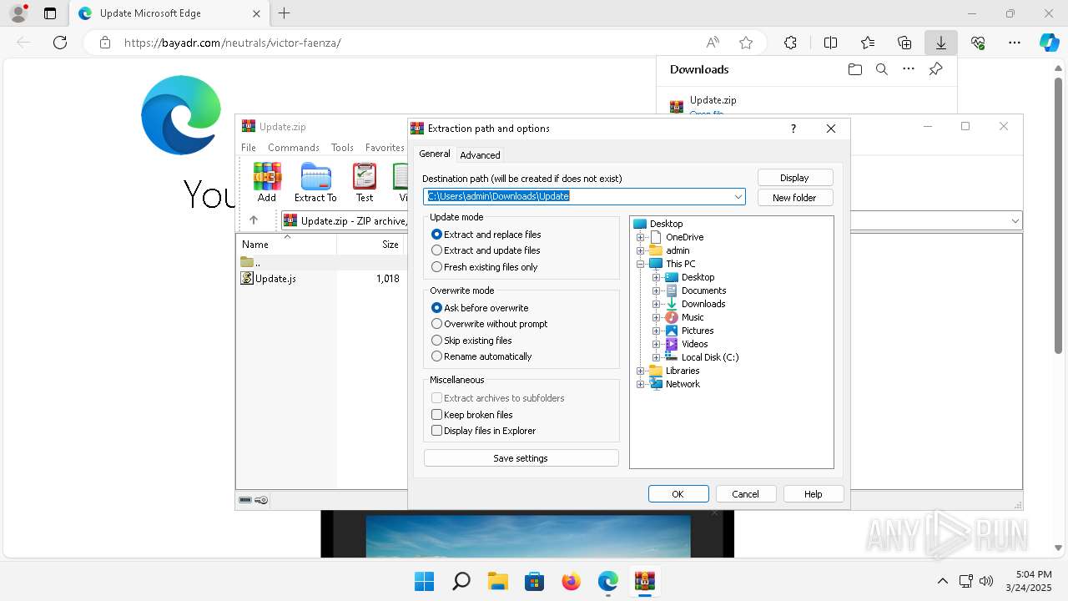Click the Test archive toolbar icon
Screen dimensions: 1068x601
pyautogui.click(x=365, y=182)
